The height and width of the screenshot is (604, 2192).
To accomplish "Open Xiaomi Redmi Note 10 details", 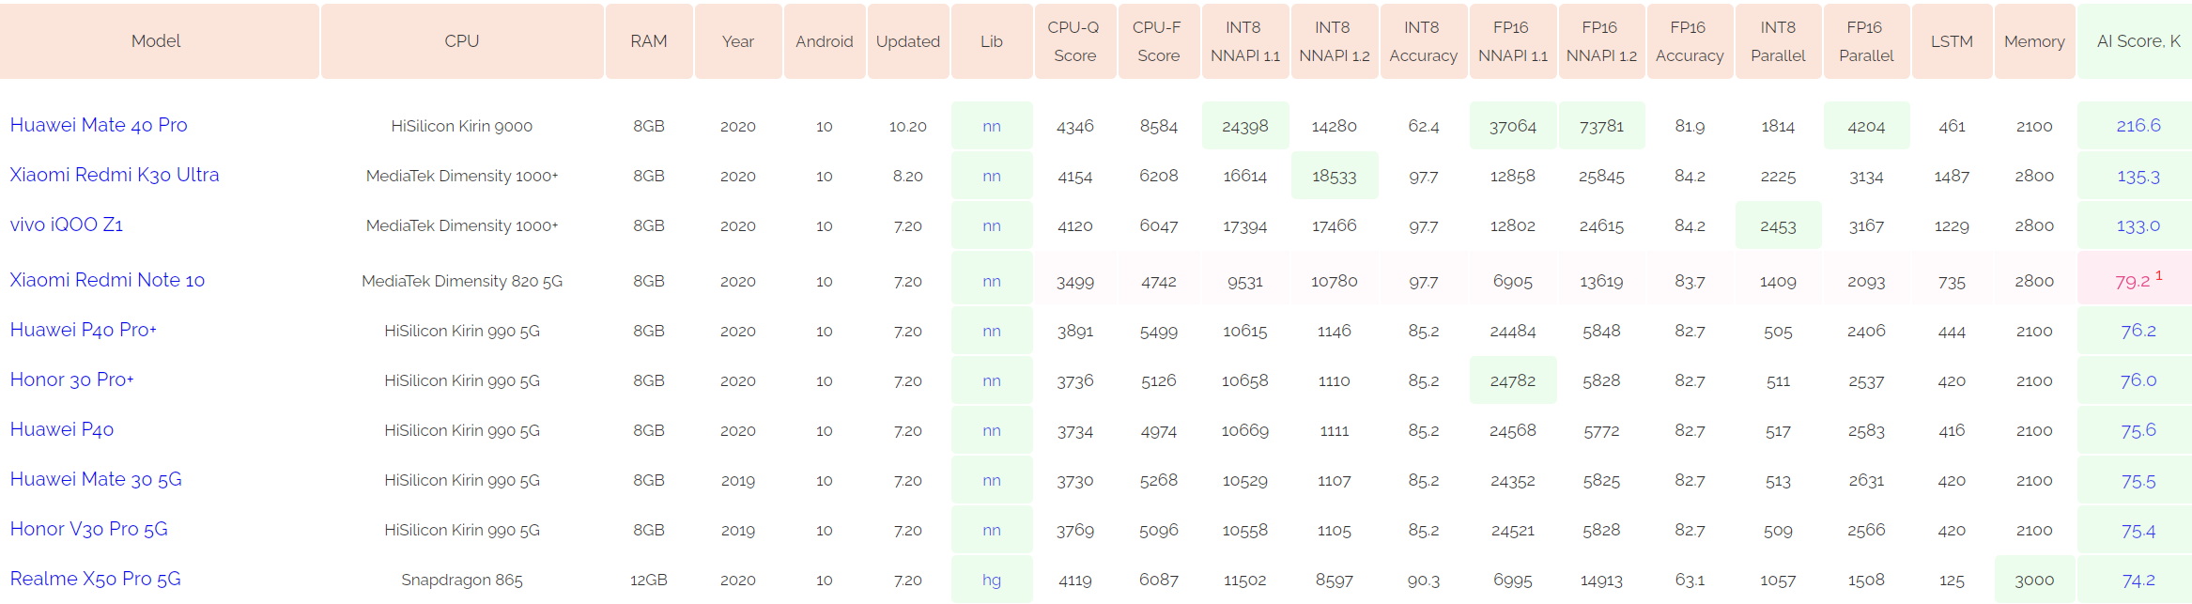I will point(107,280).
